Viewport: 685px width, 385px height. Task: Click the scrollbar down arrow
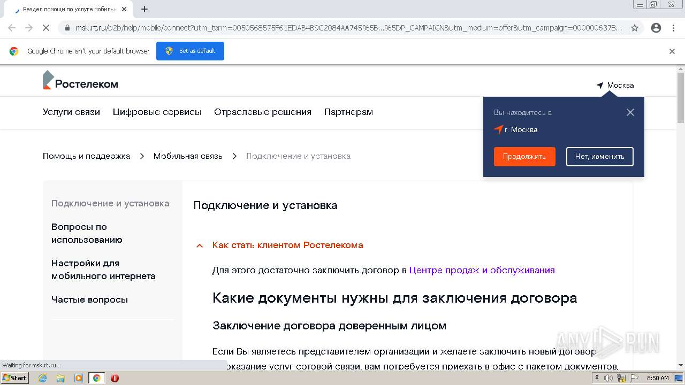[x=681, y=366]
